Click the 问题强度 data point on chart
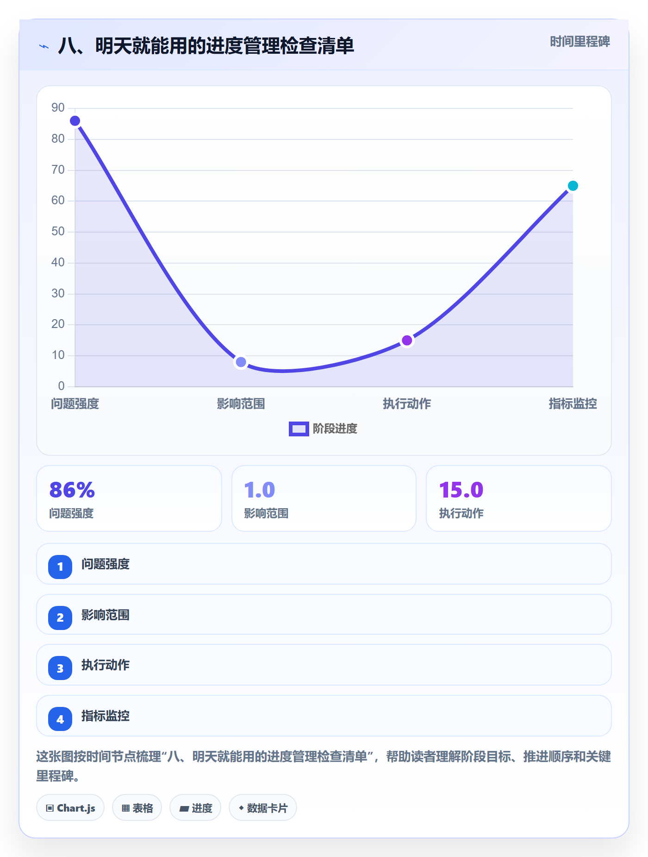 [75, 121]
